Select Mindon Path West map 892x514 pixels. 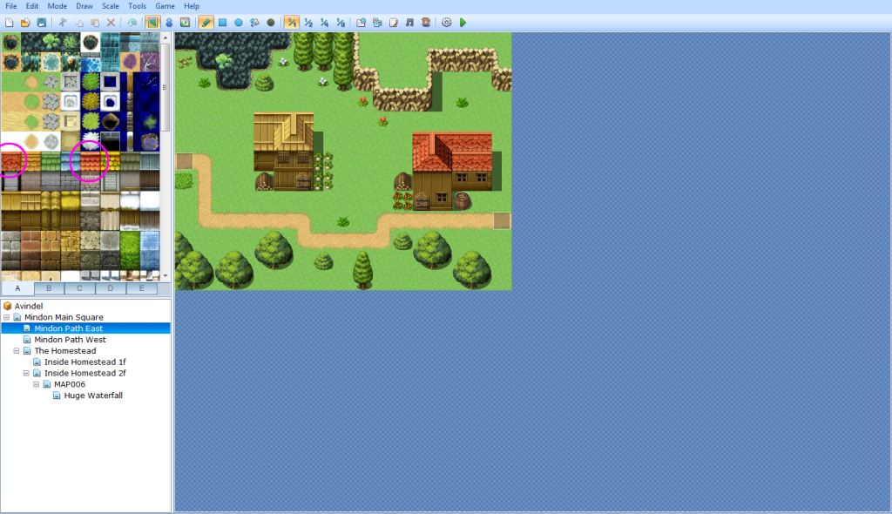click(x=70, y=340)
